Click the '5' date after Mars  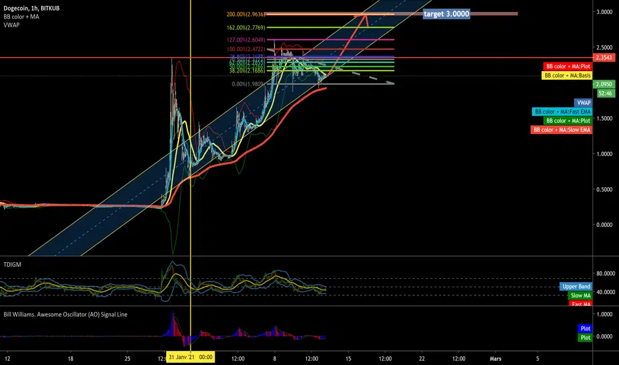537,358
